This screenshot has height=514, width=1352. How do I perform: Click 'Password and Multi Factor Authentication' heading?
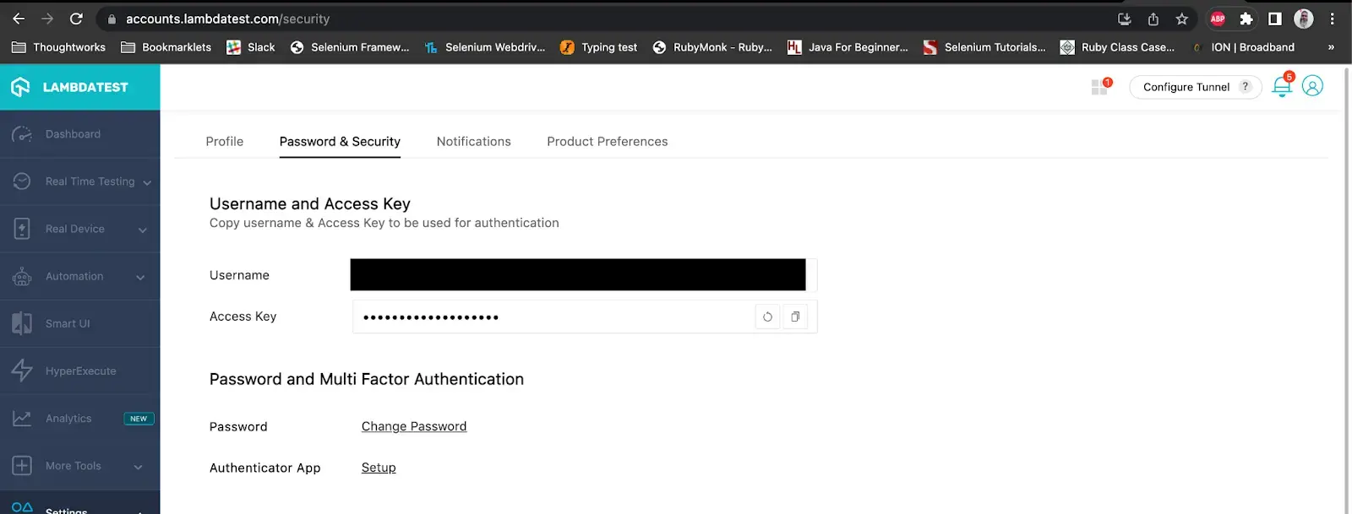[x=367, y=379]
